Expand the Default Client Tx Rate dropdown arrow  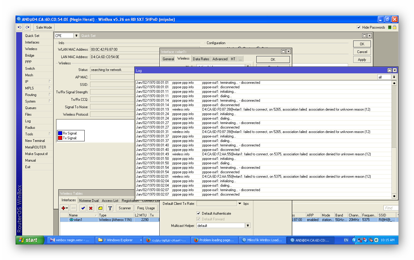pos(240,204)
